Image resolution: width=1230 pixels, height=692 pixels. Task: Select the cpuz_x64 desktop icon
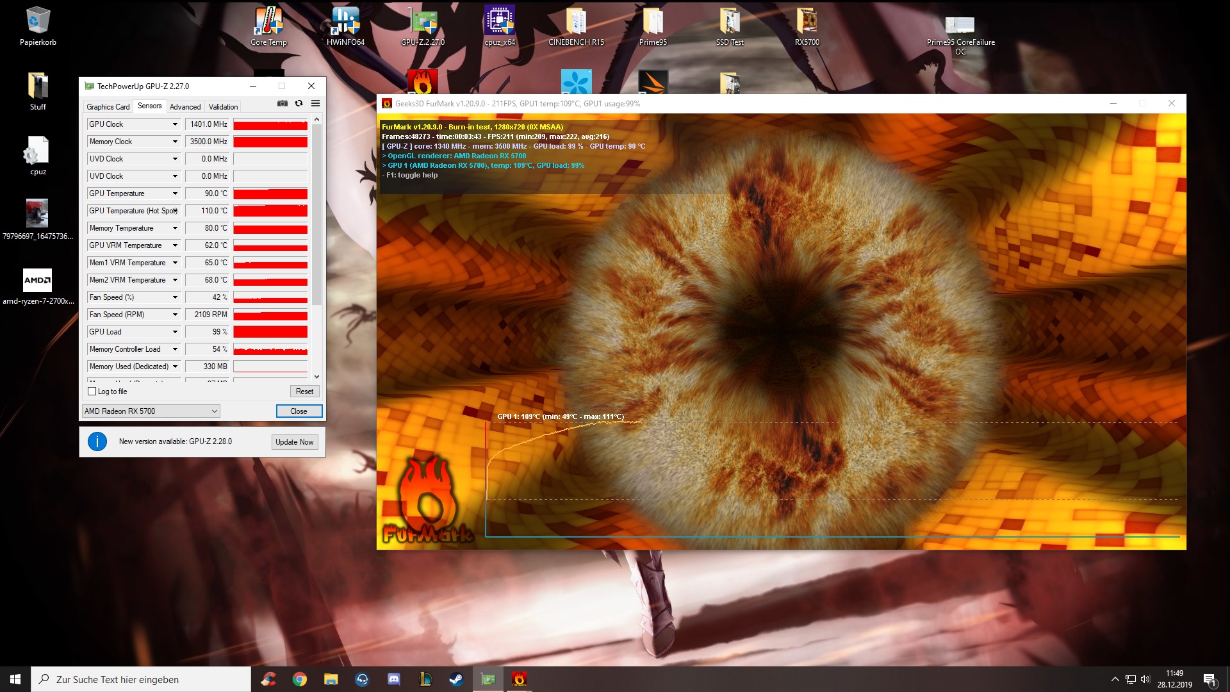[x=500, y=26]
